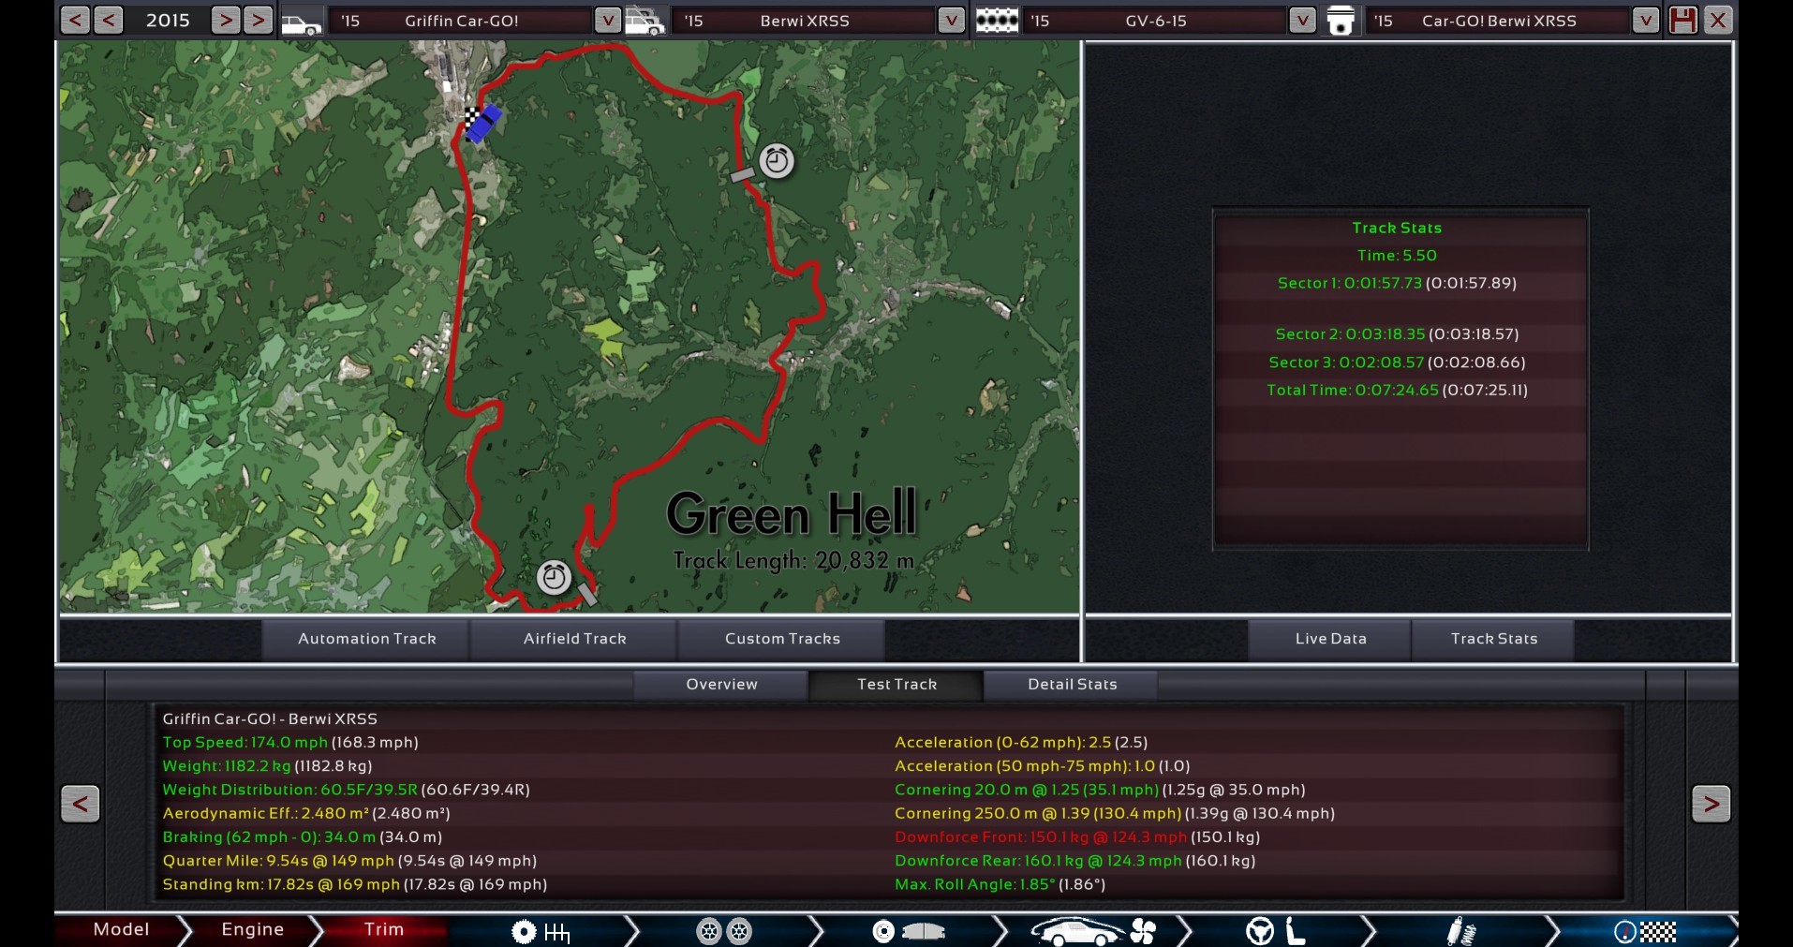Click the first sector stopwatch marker on map
The image size is (1793, 947).
tap(776, 161)
